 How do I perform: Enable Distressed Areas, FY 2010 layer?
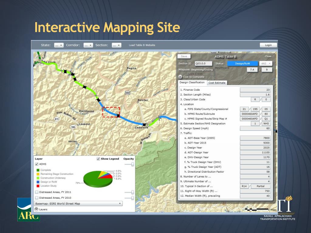click(x=36, y=198)
